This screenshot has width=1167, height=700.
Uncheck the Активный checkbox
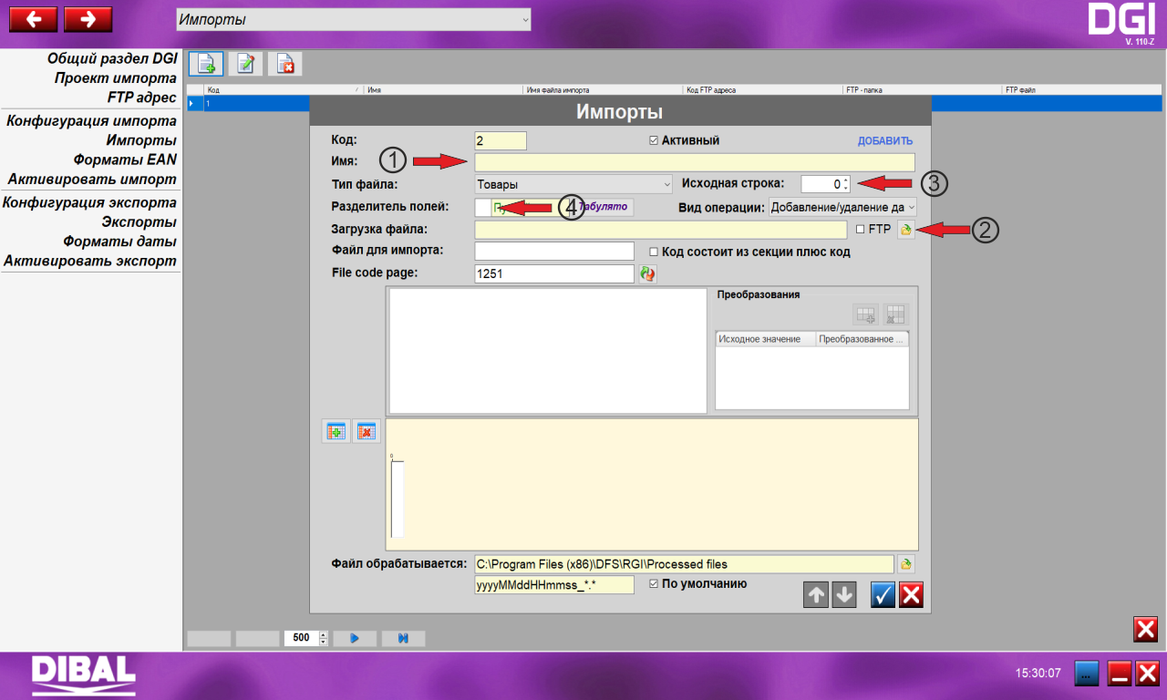653,141
